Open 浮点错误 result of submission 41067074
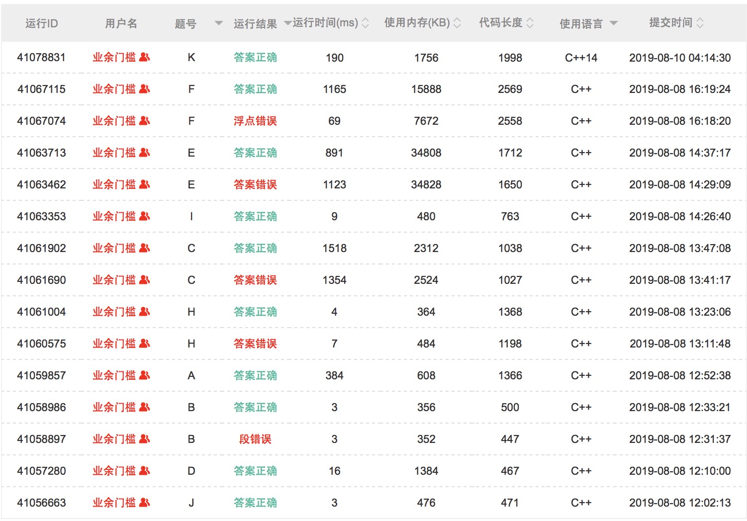747x521 pixels. pos(255,121)
